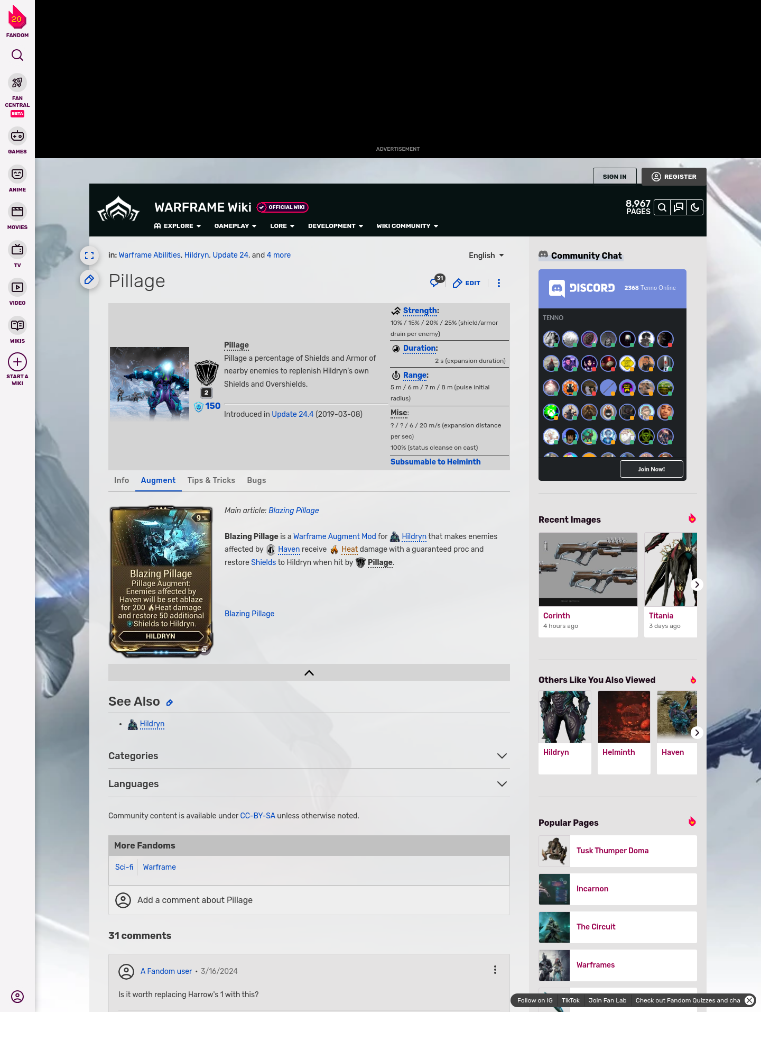Open the 4 more categories link

click(x=279, y=255)
